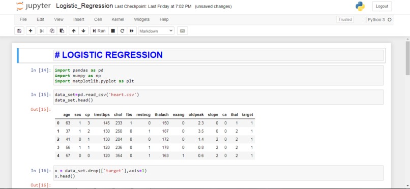Click the oldpeak column header
This screenshot has height=189, width=410.
(x=196, y=115)
